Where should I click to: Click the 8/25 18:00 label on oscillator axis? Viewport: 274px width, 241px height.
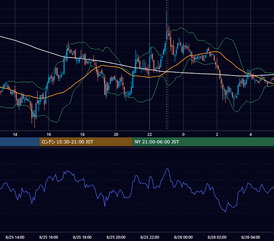coord(82,237)
